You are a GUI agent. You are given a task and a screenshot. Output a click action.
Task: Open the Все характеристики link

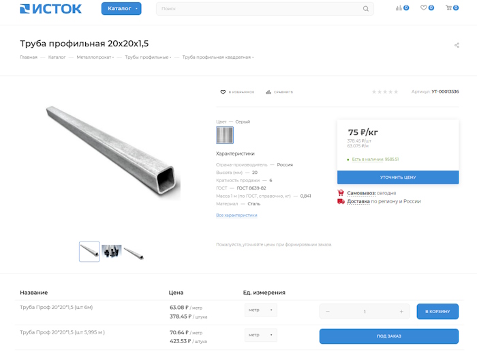tap(236, 216)
